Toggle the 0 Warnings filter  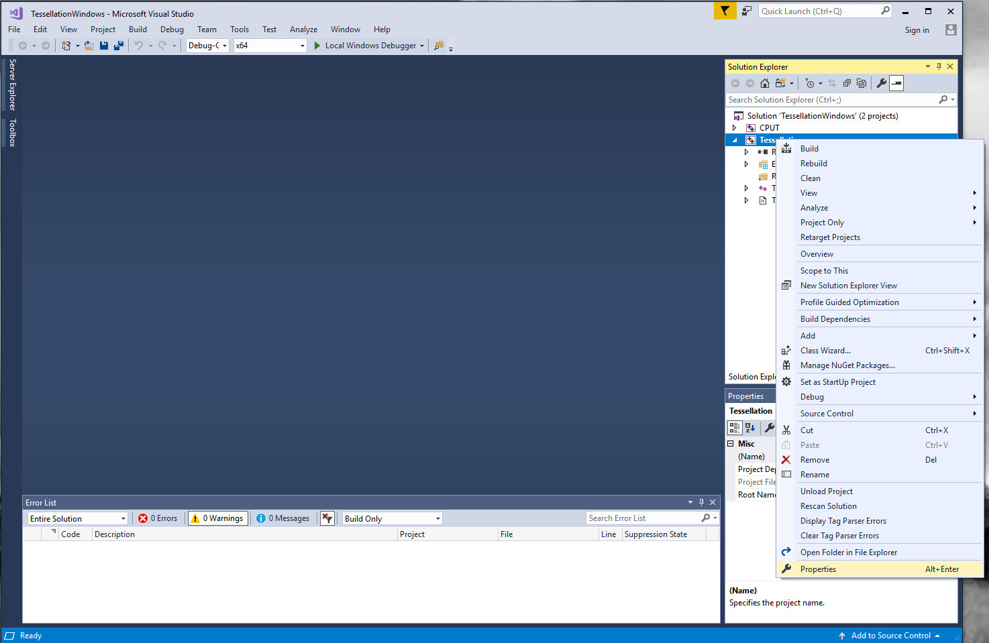(x=217, y=518)
